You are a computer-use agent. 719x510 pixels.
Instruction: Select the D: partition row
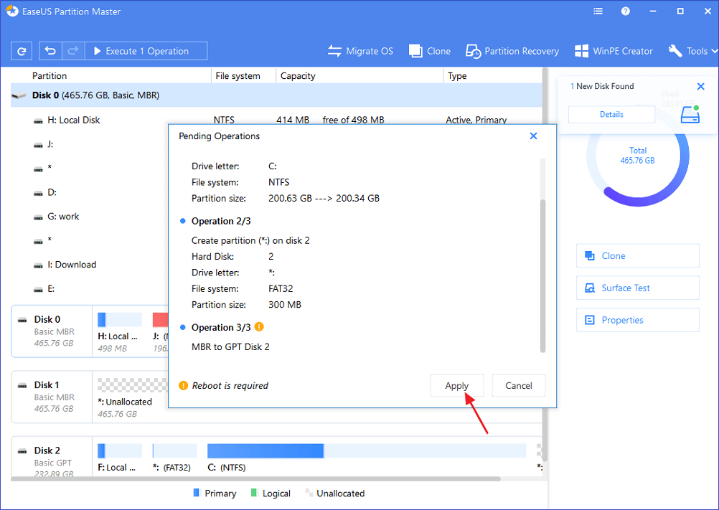click(90, 192)
